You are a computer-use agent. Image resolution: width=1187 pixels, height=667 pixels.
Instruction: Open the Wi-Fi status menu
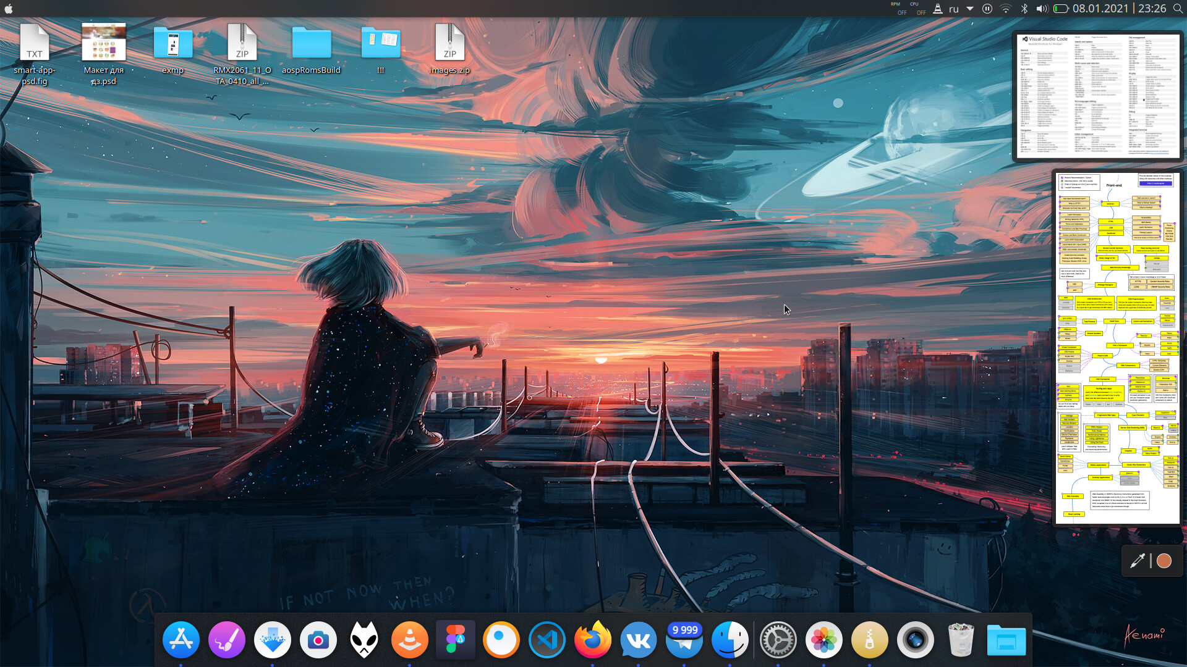1006,9
